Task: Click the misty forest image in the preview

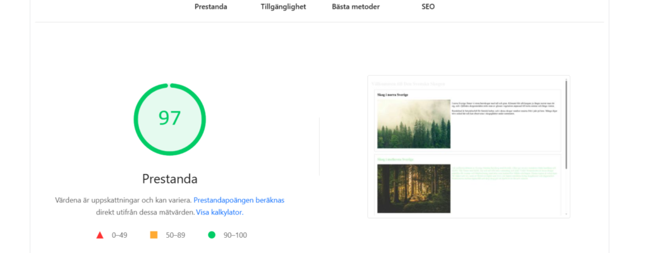Action: [413, 124]
